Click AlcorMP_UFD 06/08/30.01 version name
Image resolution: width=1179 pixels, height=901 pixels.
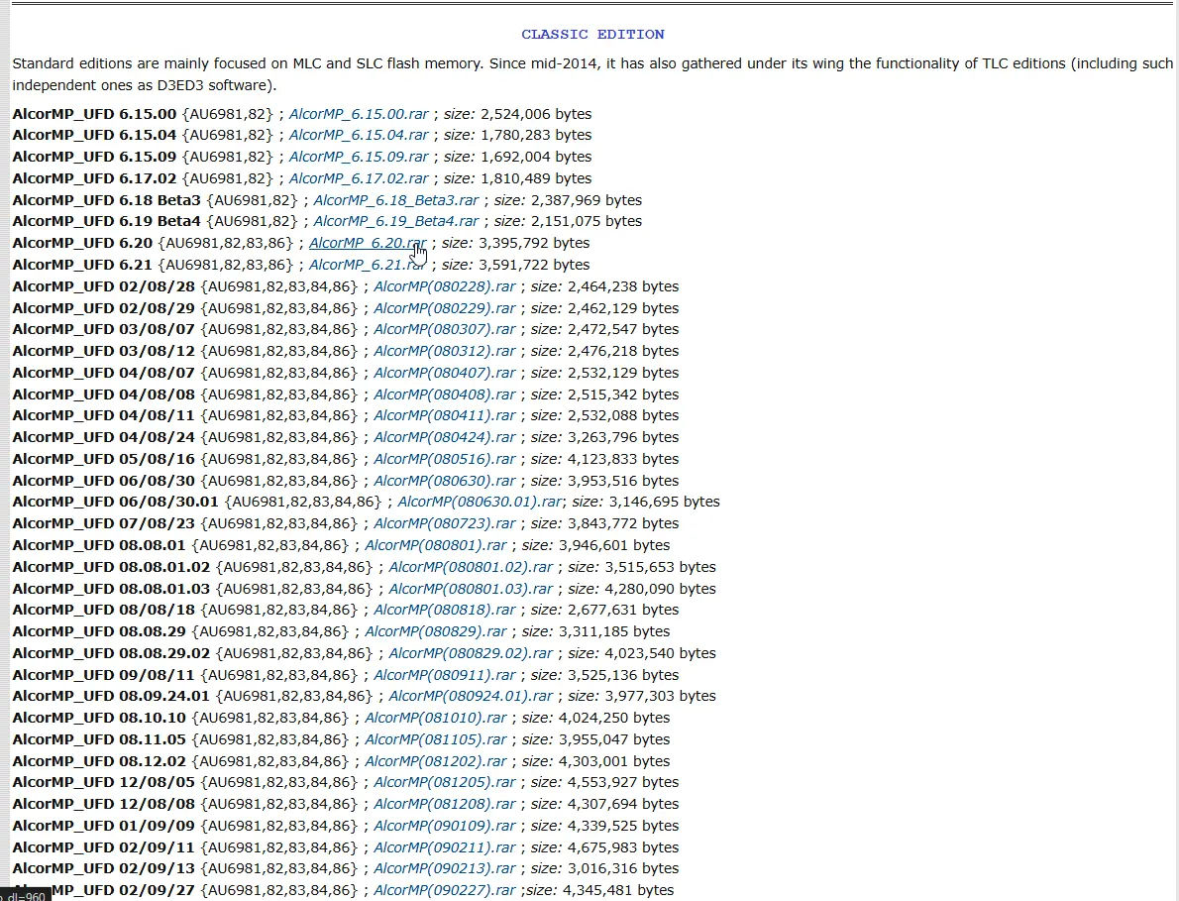115,503
